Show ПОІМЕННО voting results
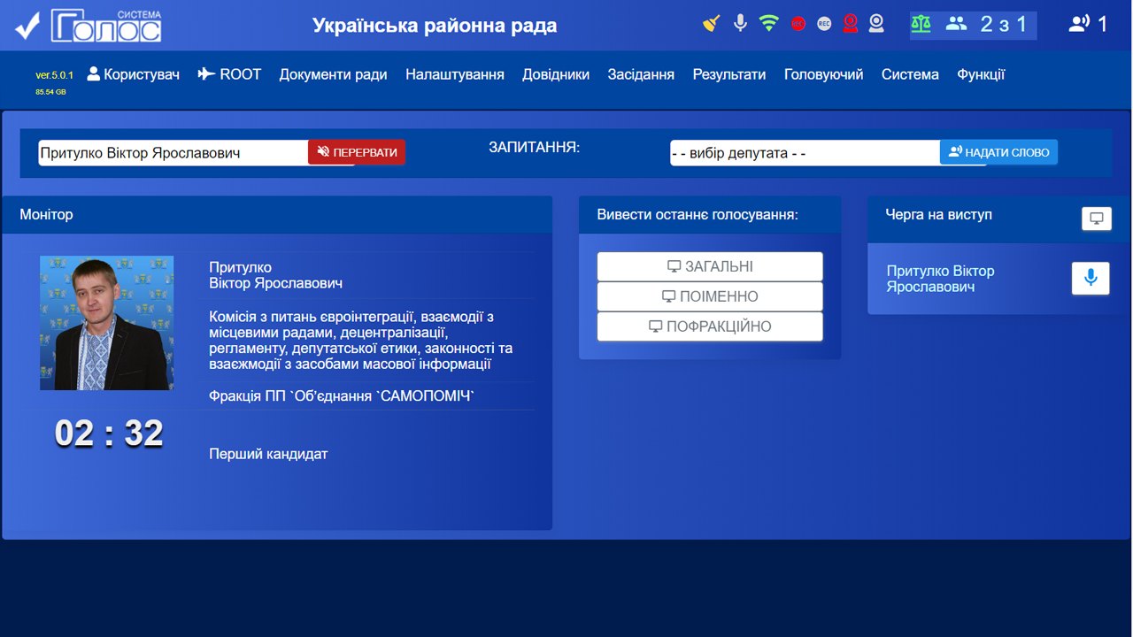This screenshot has width=1133, height=637. point(710,296)
